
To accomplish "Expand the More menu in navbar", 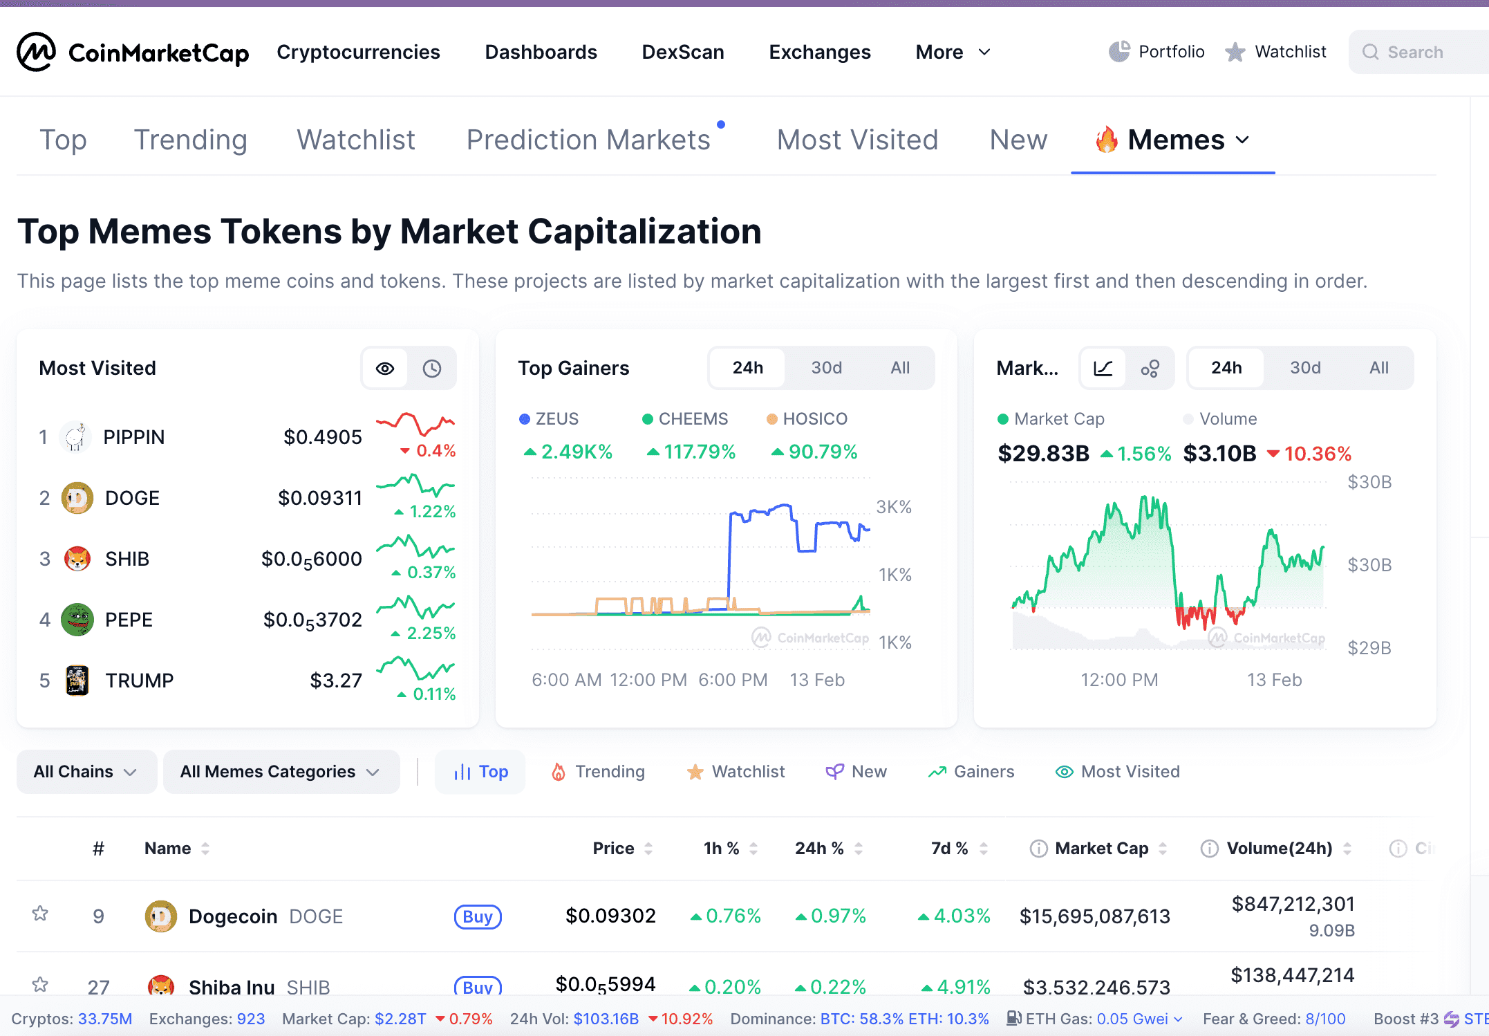I will coord(953,53).
